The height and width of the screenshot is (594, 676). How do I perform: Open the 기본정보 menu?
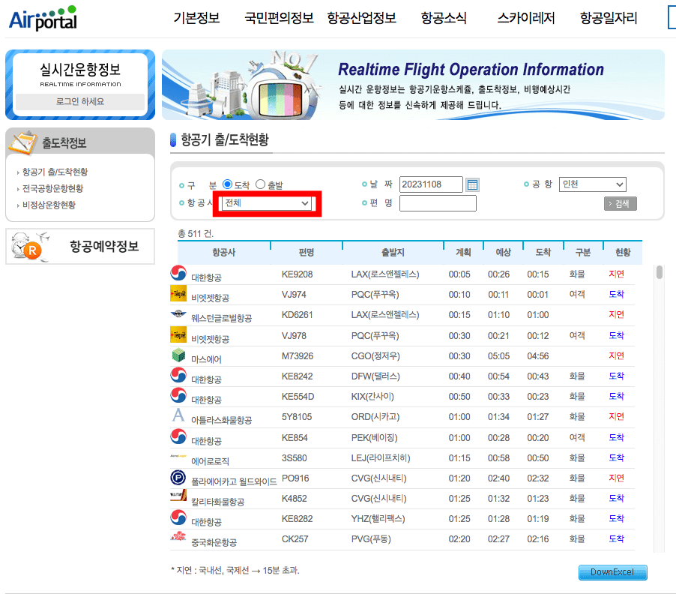[196, 18]
